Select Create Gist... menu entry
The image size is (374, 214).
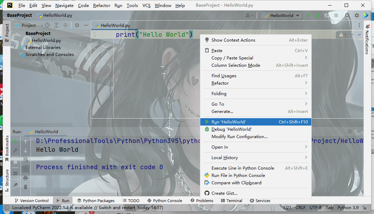pyautogui.click(x=256, y=193)
